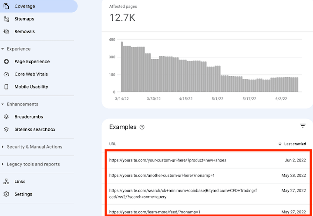Screen dimensions: 313x216
Task: Click the Breadcrumbs layers icon
Action: coord(6,117)
